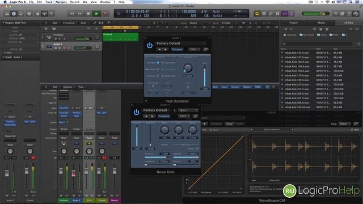Open the Editors scissors button
This screenshot has width=363, height=204.
point(52,14)
